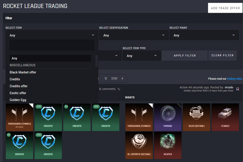The width and height of the screenshot is (243, 162).
Task: Pick Exotic offer in the item list
Action: (18, 93)
